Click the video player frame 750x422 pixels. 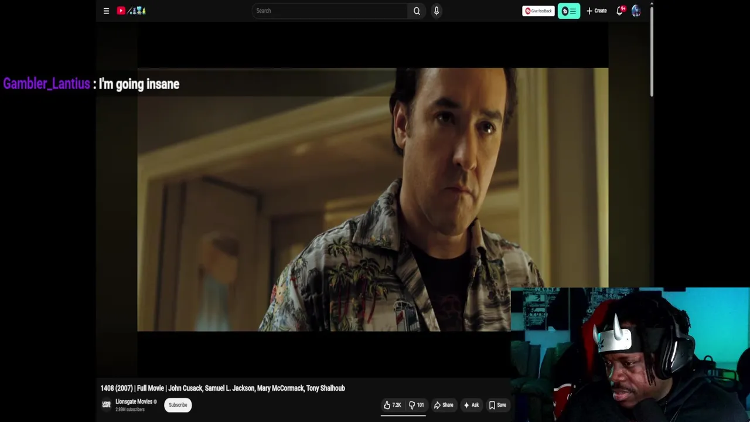373,199
